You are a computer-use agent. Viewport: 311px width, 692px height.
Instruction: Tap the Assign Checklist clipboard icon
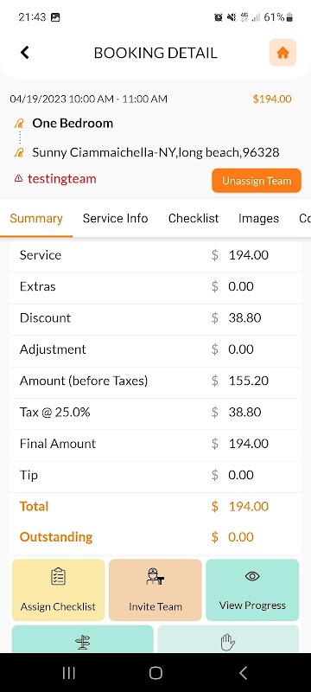point(58,576)
